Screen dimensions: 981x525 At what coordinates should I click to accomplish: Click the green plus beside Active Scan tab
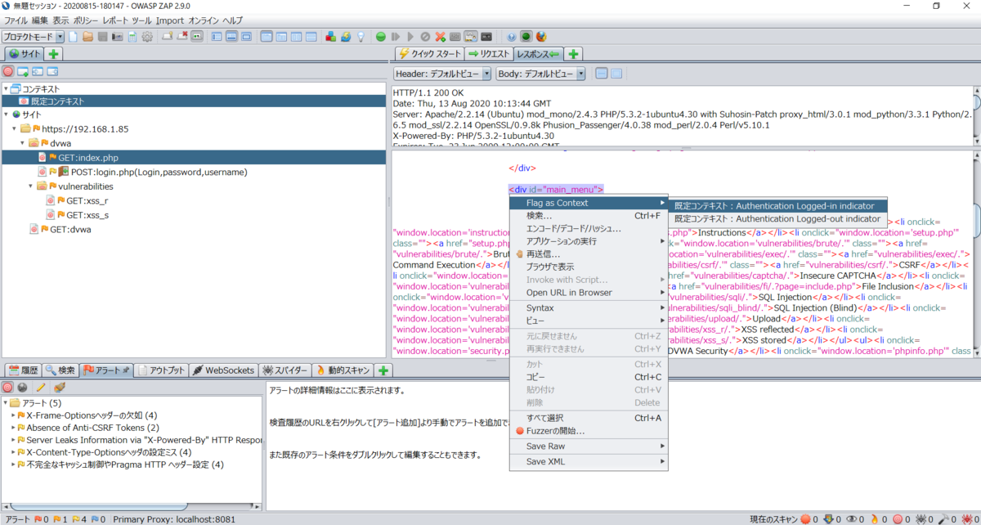[383, 370]
